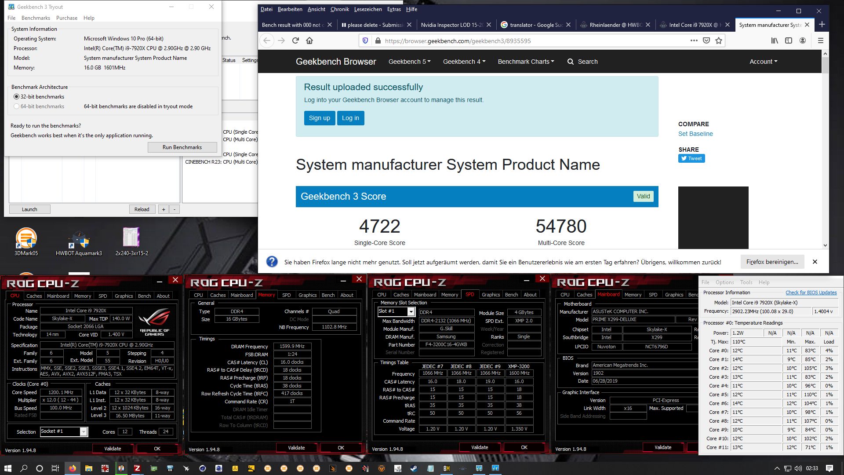Open Windows Start menu

tap(7, 468)
